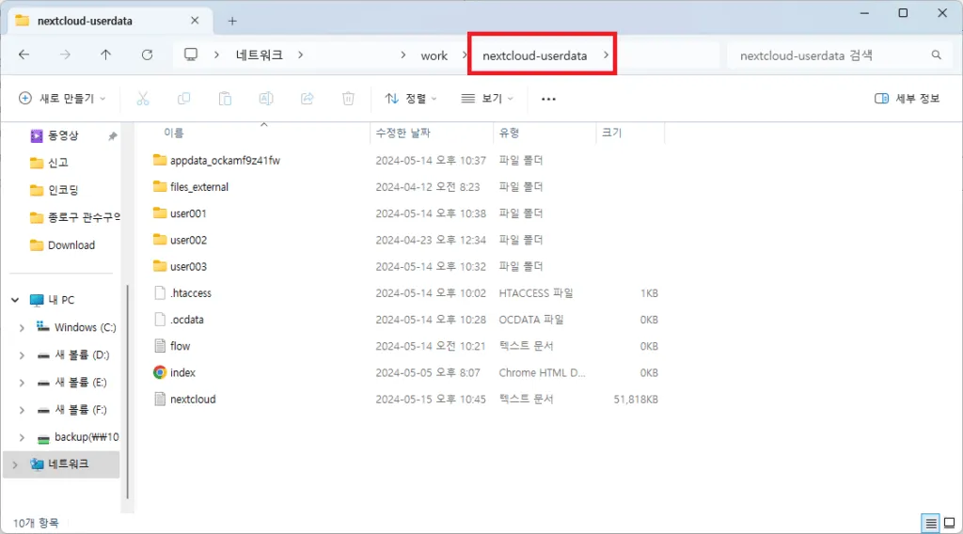Click the 네트워크 breadcrumb
Viewport: 963px width, 534px height.
point(260,55)
